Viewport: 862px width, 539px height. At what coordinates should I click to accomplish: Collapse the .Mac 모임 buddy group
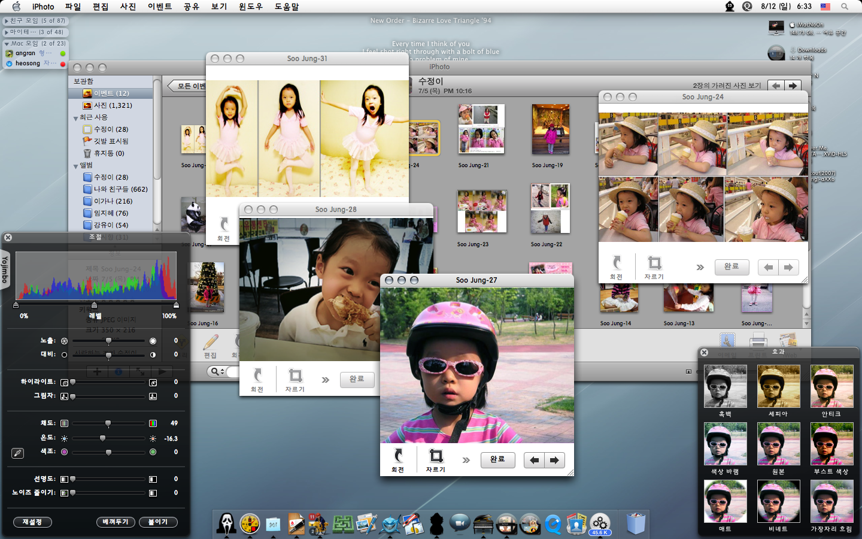7,44
